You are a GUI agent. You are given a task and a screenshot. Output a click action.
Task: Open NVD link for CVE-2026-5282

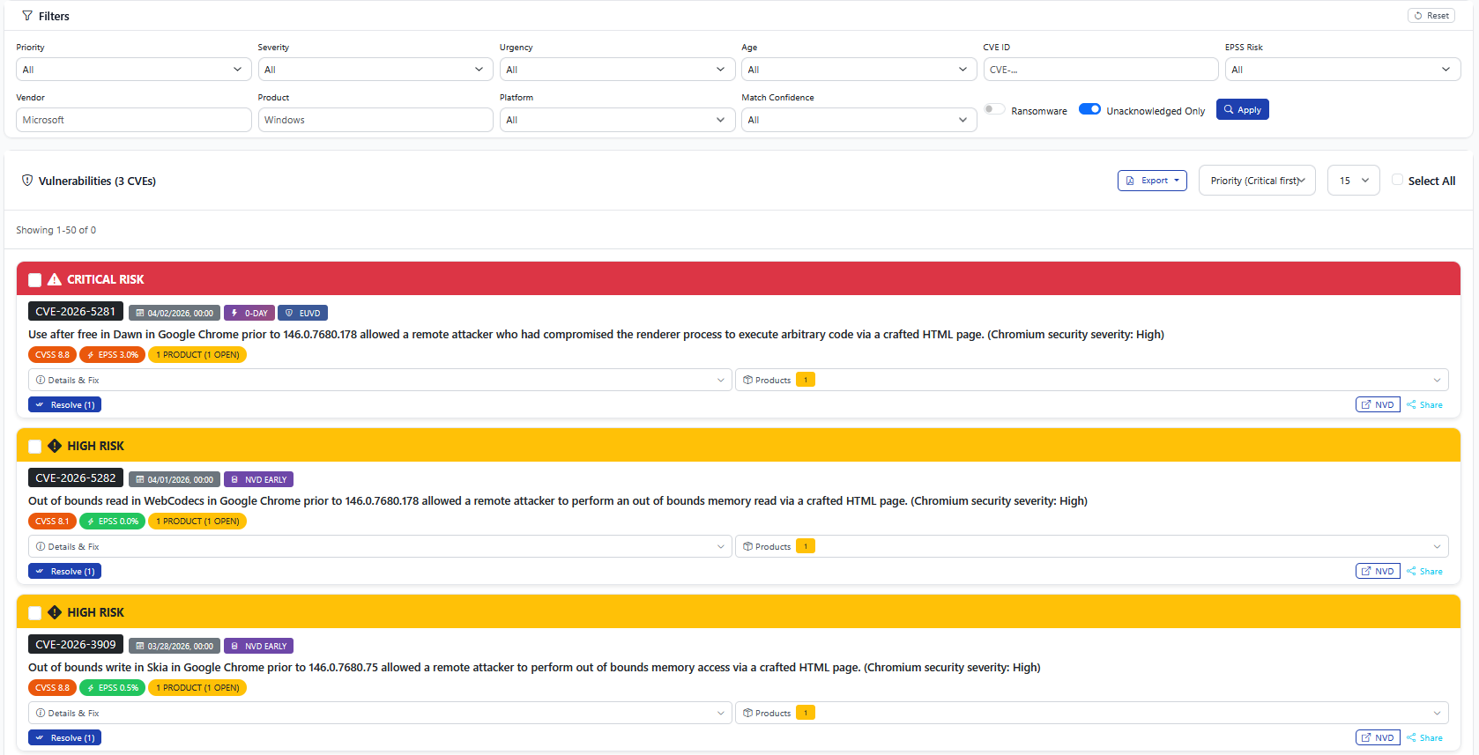(x=1378, y=572)
